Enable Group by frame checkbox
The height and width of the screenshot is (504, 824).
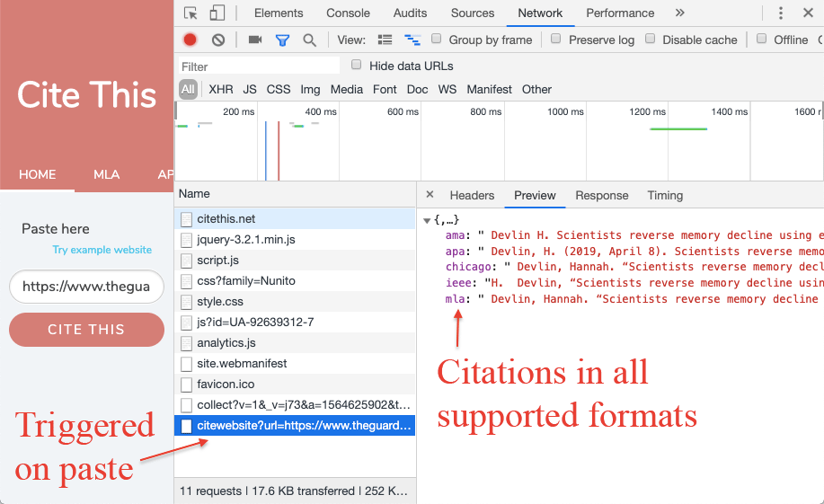(x=436, y=39)
